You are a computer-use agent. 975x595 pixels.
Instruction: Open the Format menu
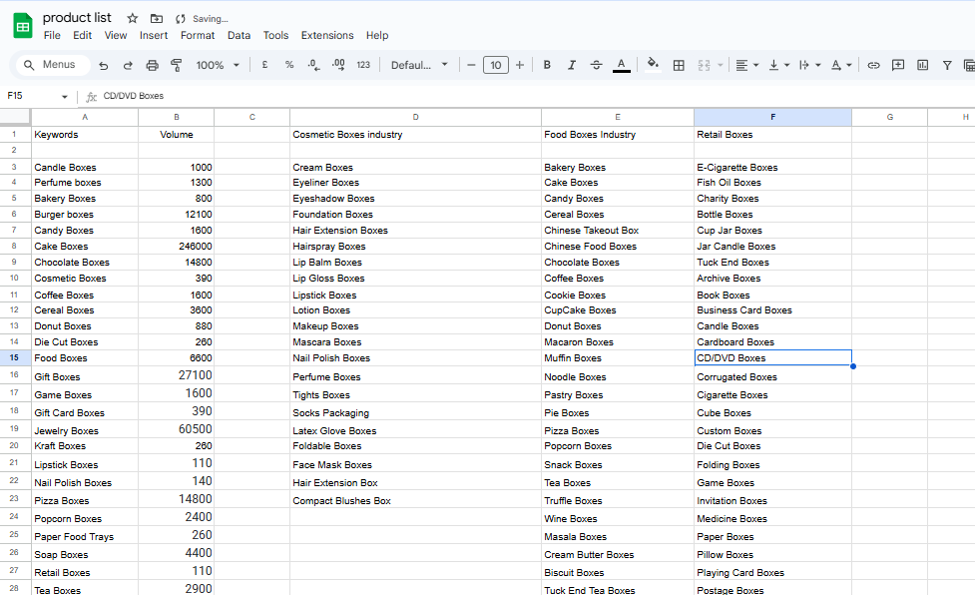coord(198,35)
